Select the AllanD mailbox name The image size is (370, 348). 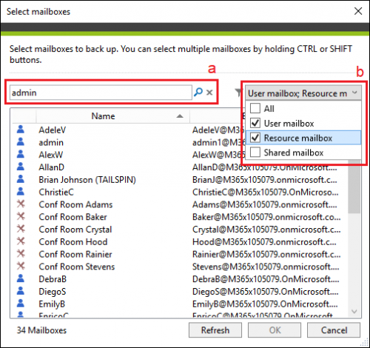point(52,167)
